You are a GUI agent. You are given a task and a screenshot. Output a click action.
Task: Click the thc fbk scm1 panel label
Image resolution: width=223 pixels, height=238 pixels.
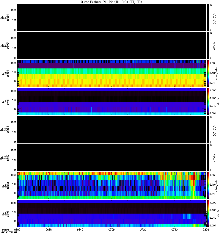pyautogui.click(x=6, y=214)
